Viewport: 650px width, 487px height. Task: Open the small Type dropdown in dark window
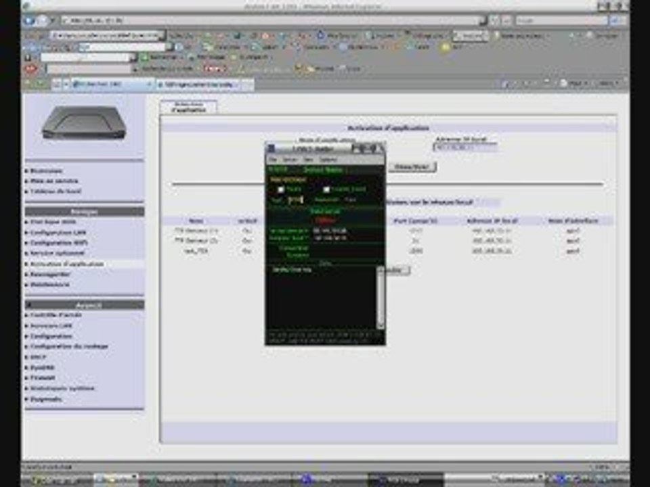[x=296, y=200]
